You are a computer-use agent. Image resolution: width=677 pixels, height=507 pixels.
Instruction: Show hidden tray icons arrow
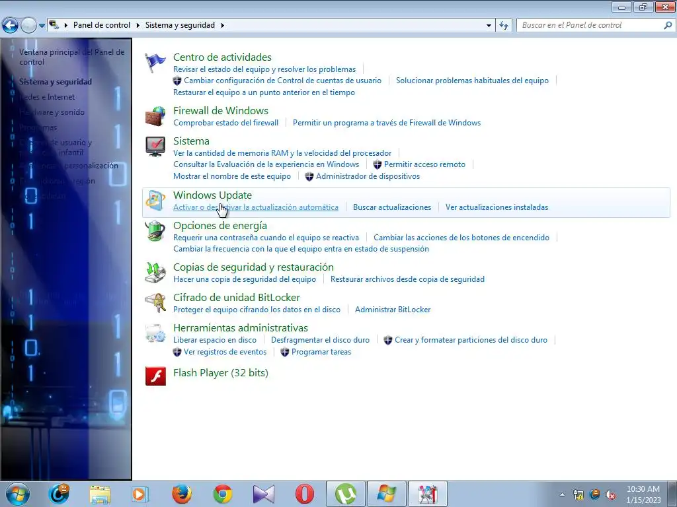pos(562,495)
